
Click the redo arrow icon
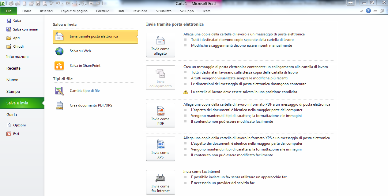(x=68, y=3)
